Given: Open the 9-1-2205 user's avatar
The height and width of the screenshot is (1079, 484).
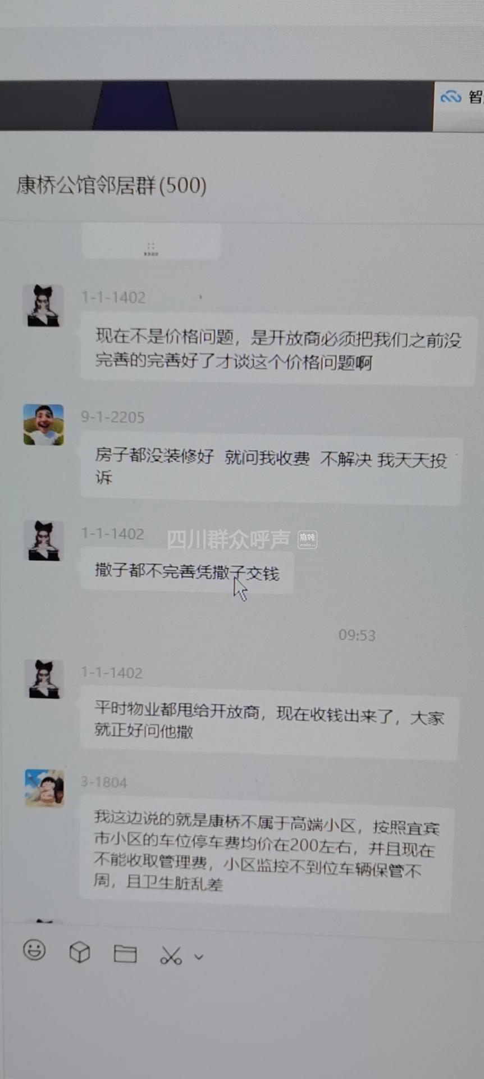Looking at the screenshot, I should (x=43, y=424).
